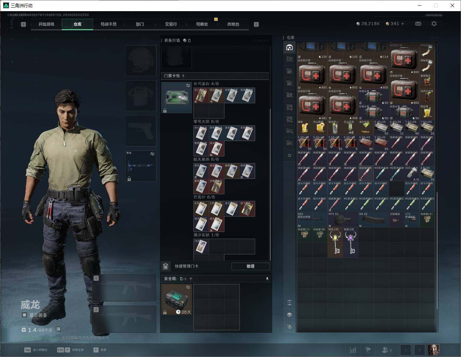The image size is (461, 357).
Task: Go to the 交易行 tab
Action: pos(171,24)
